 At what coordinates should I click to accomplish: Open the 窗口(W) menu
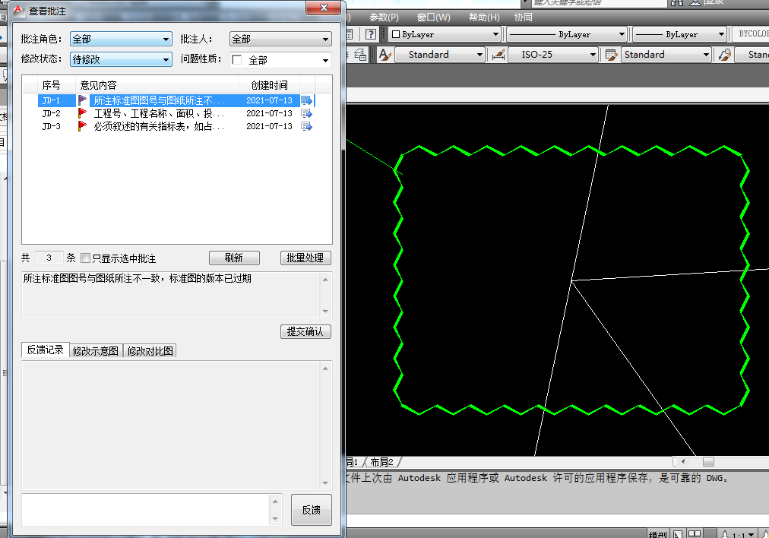pos(433,17)
